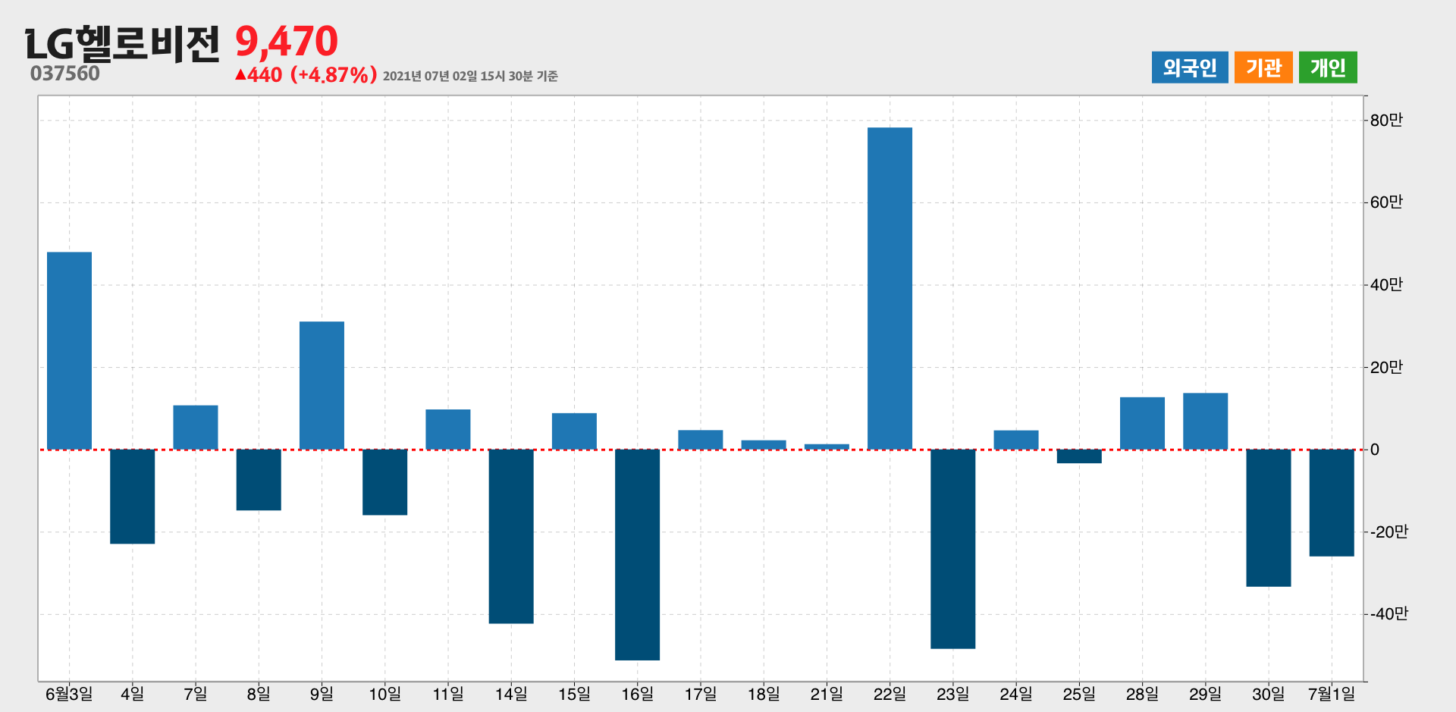
Task: Click the tallest bar at 22일
Action: pyautogui.click(x=890, y=289)
